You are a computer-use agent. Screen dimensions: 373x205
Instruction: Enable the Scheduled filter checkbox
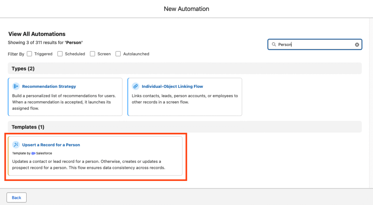click(60, 54)
